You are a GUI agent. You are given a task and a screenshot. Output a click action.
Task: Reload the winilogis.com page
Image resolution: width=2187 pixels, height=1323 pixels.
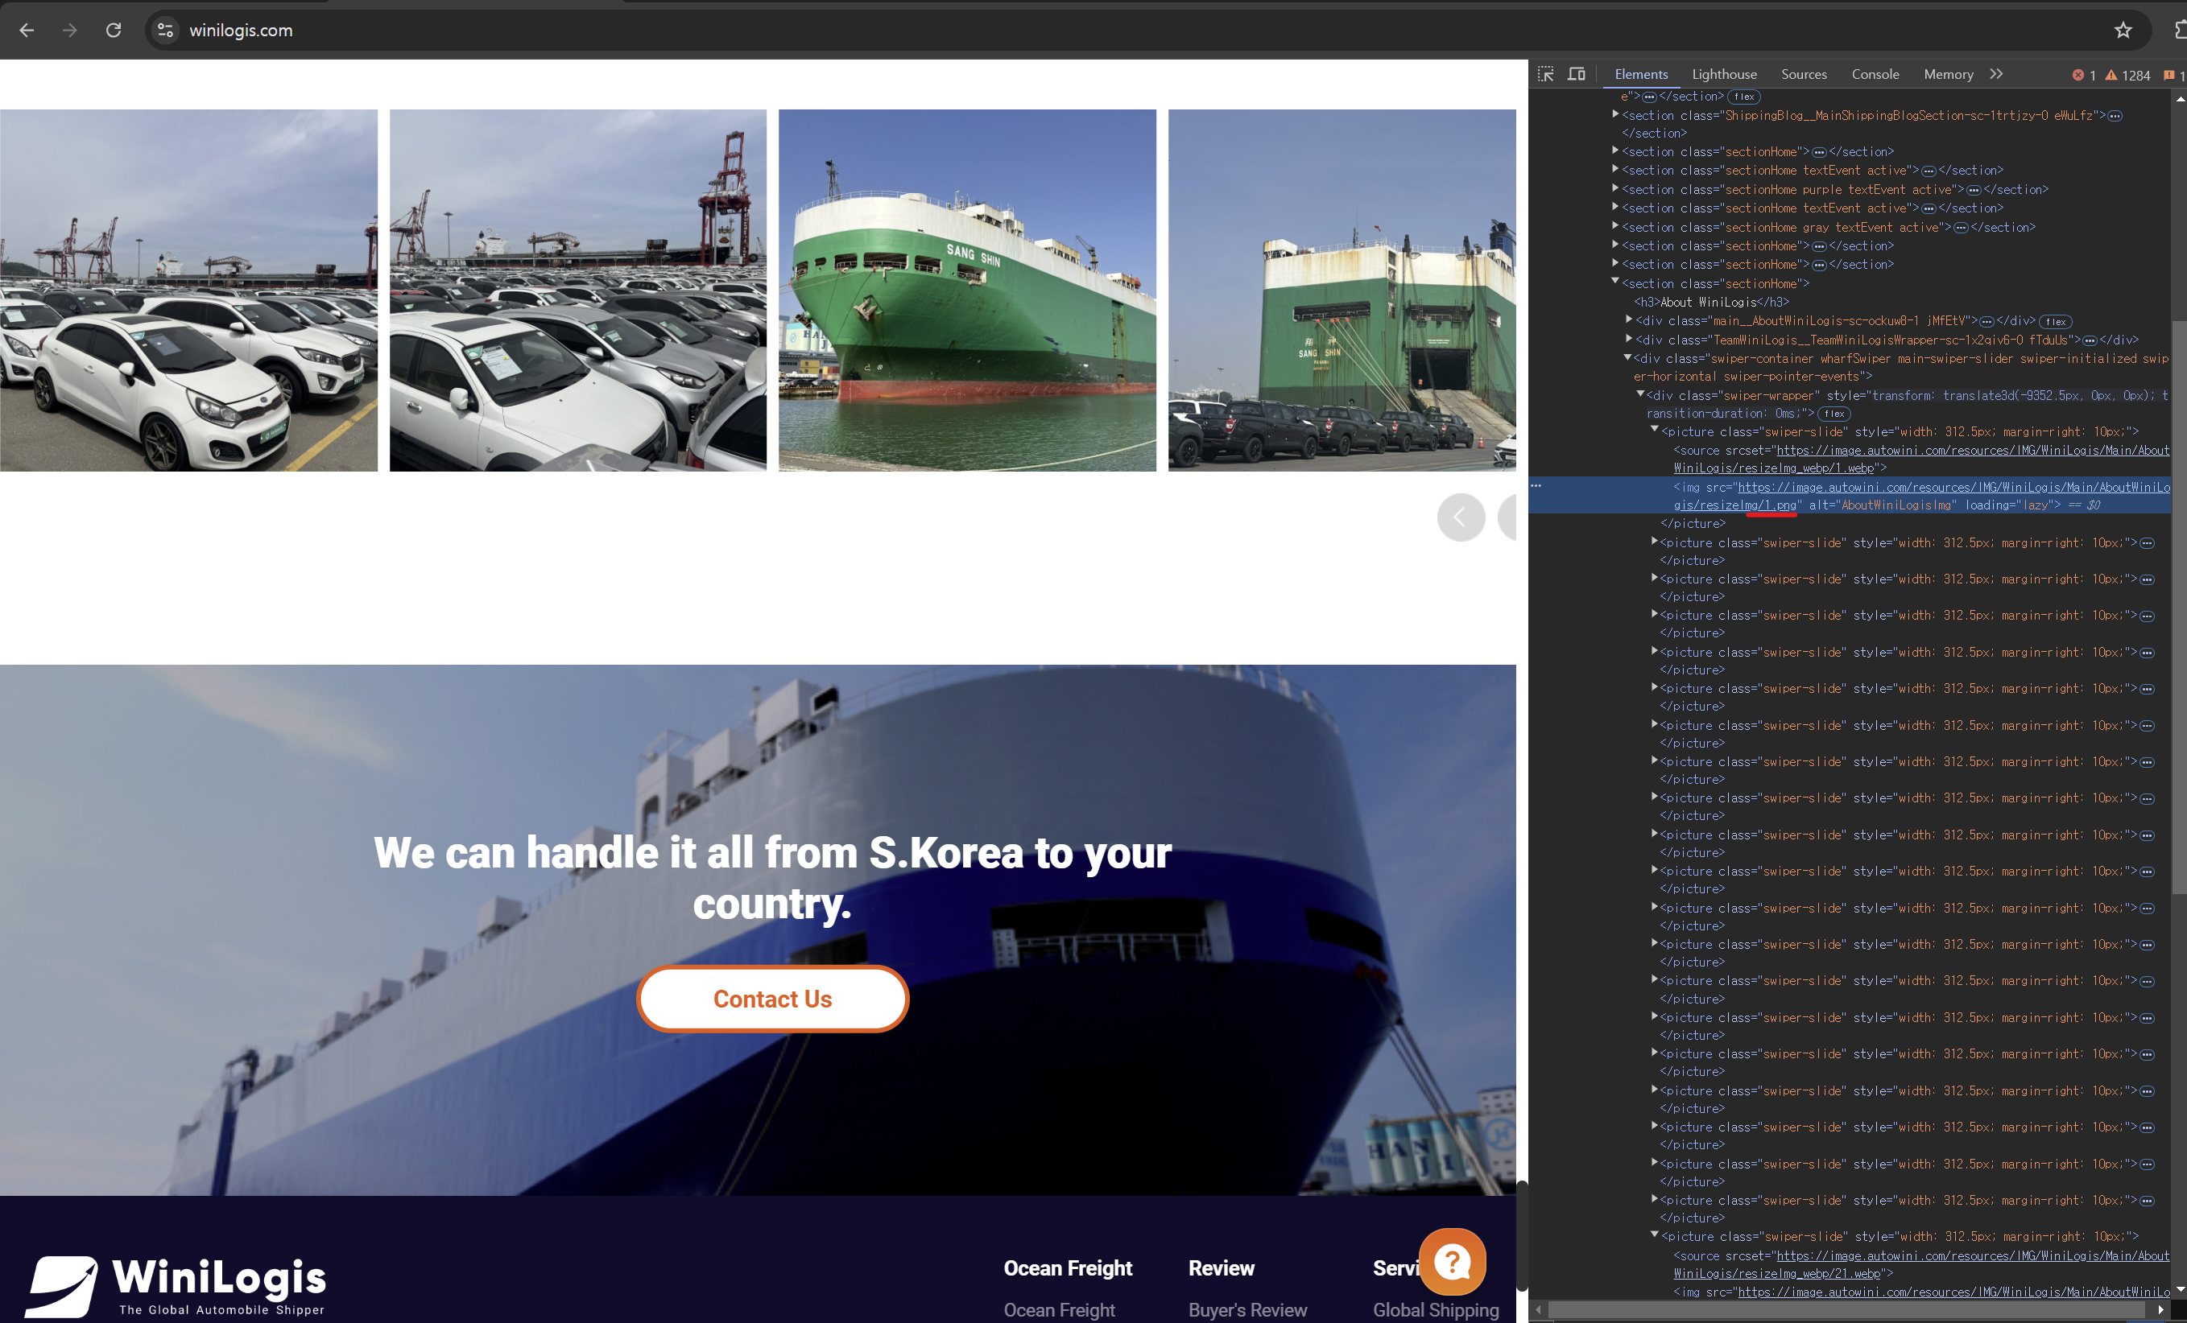114,30
